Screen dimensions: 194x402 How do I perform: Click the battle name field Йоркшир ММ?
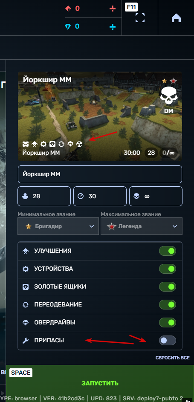click(x=100, y=174)
